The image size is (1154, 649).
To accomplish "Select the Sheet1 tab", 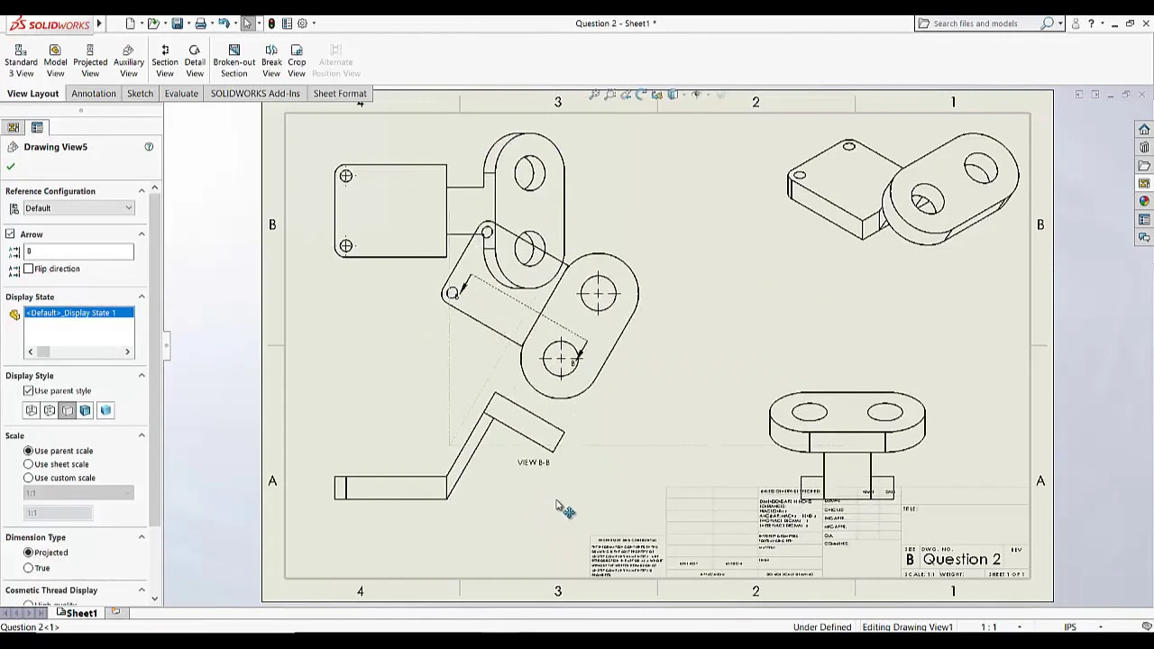I will [78, 613].
